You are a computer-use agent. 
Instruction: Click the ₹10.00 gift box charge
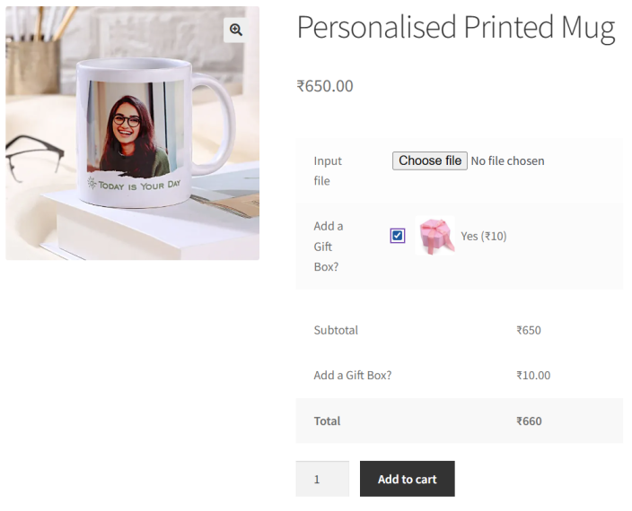pyautogui.click(x=533, y=376)
